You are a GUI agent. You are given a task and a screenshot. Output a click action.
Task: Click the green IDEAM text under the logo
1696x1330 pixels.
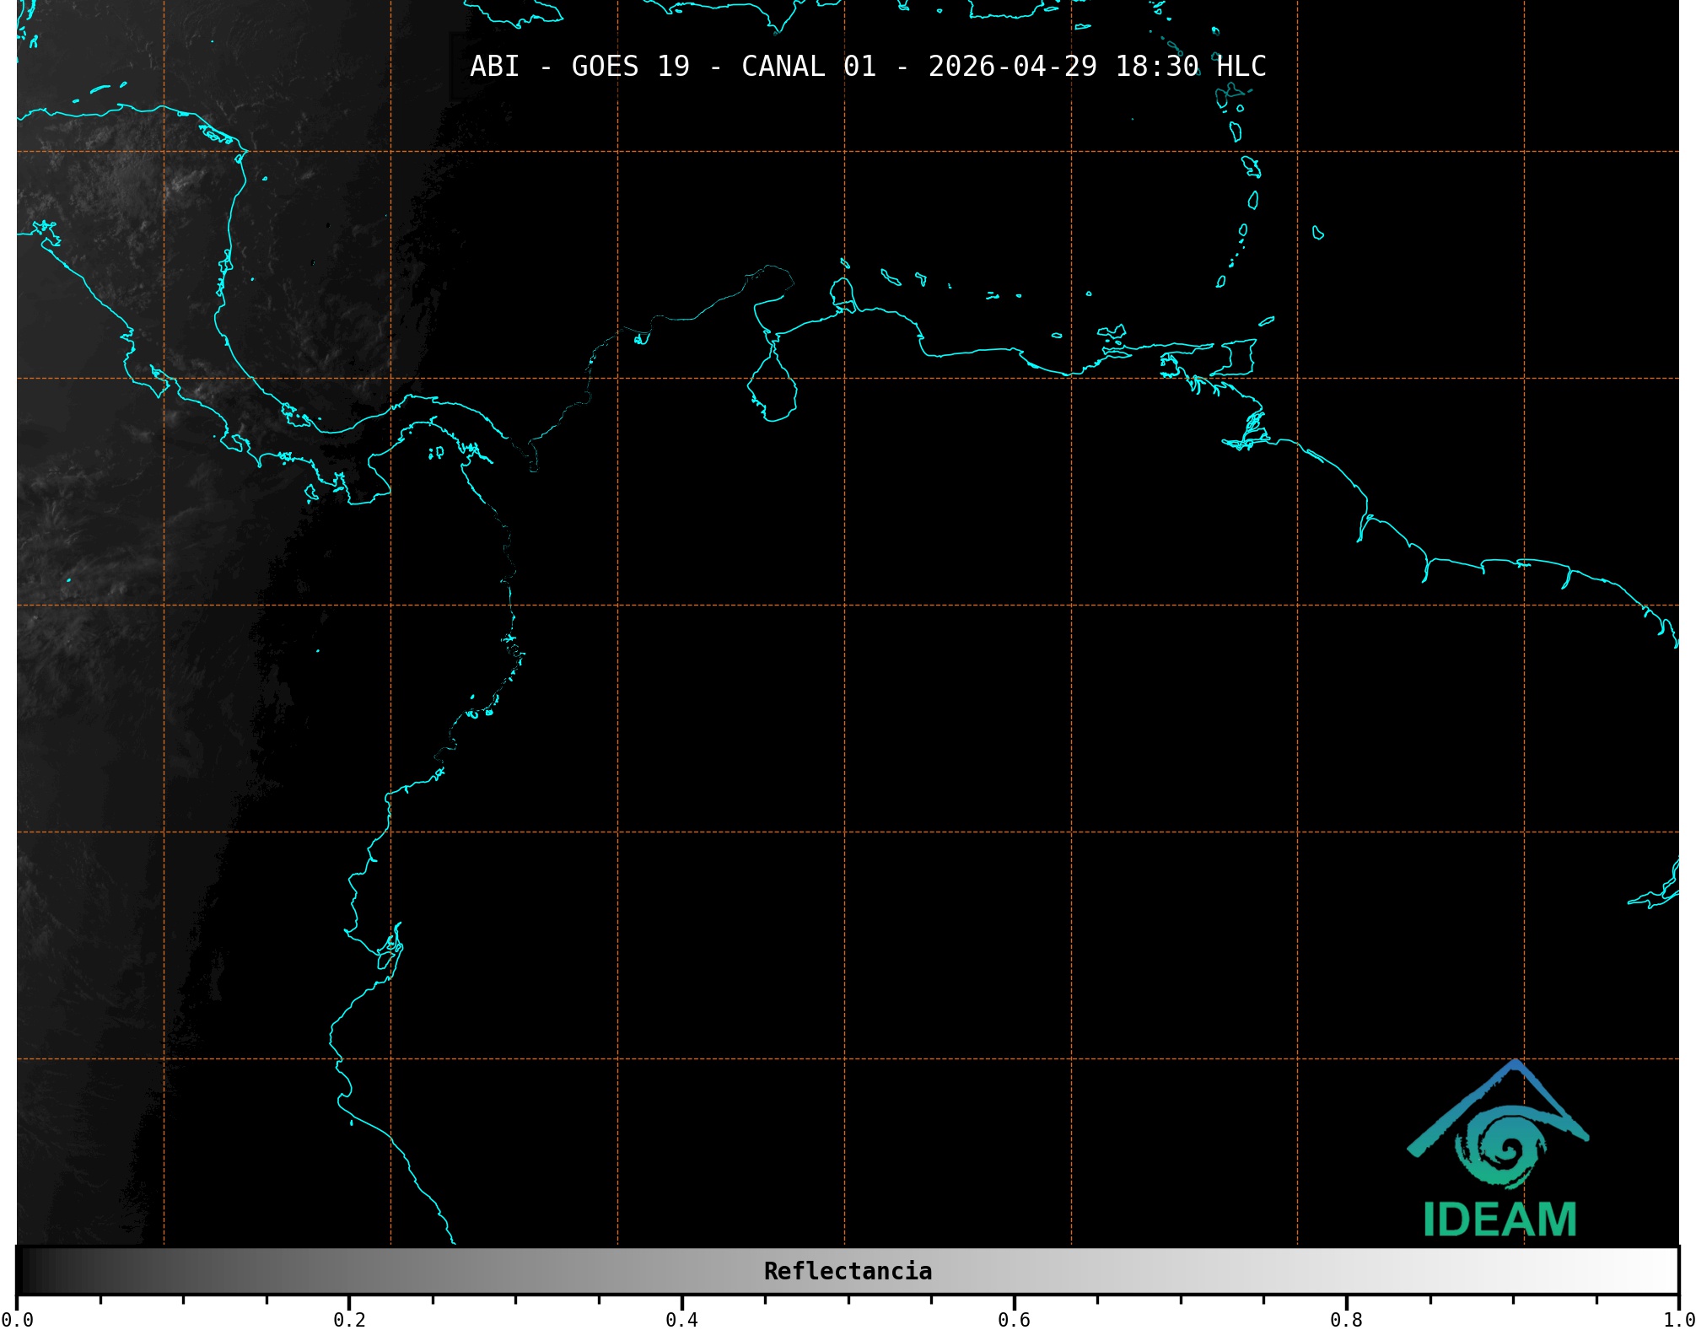[1499, 1220]
